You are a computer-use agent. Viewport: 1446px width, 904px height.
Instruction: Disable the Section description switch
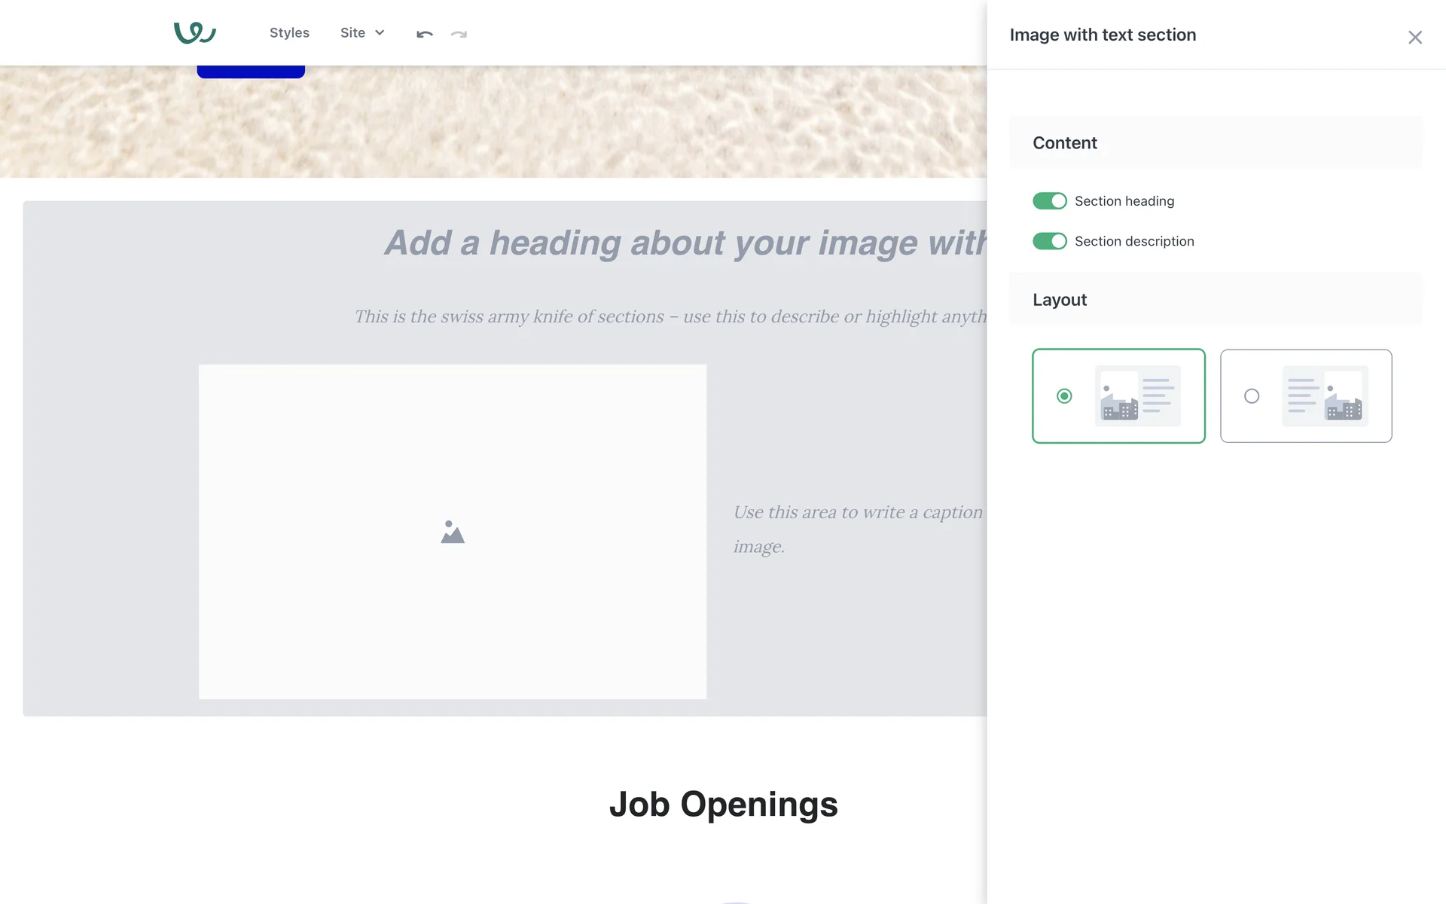tap(1049, 241)
